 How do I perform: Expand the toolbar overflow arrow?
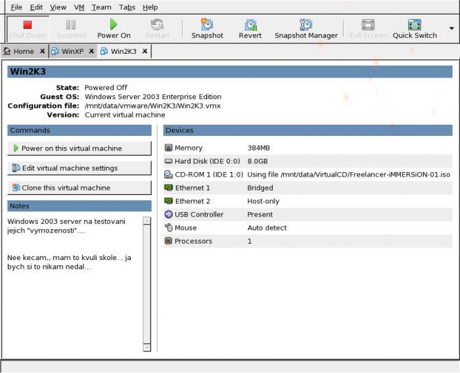click(x=451, y=28)
